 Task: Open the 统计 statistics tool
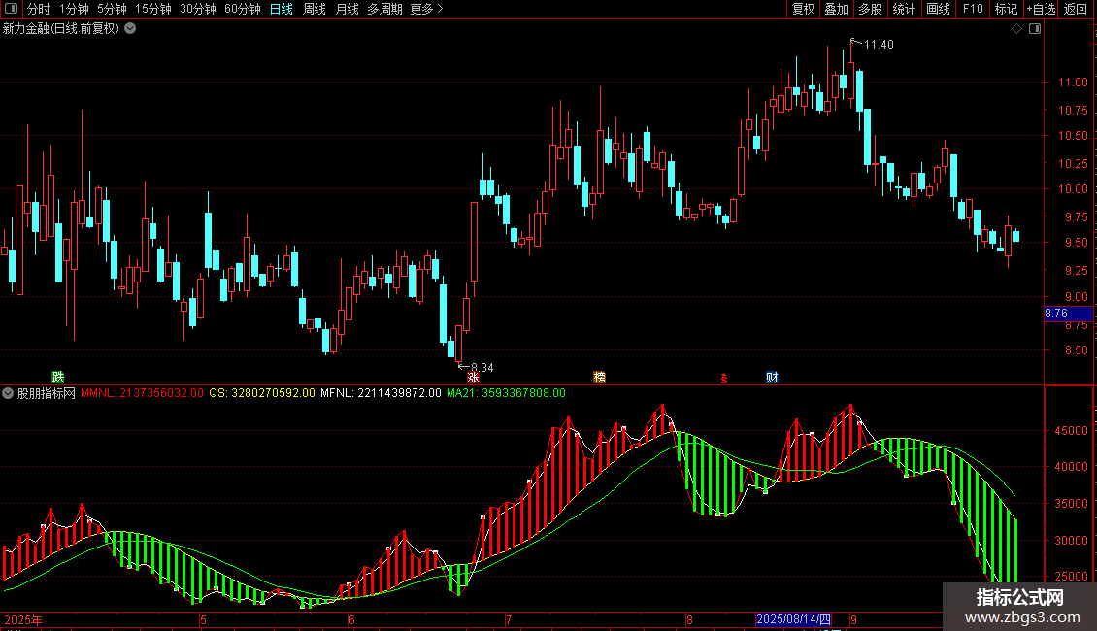tap(904, 9)
